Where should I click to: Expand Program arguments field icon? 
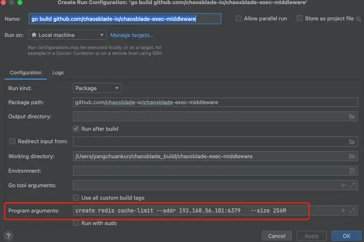click(x=352, y=211)
